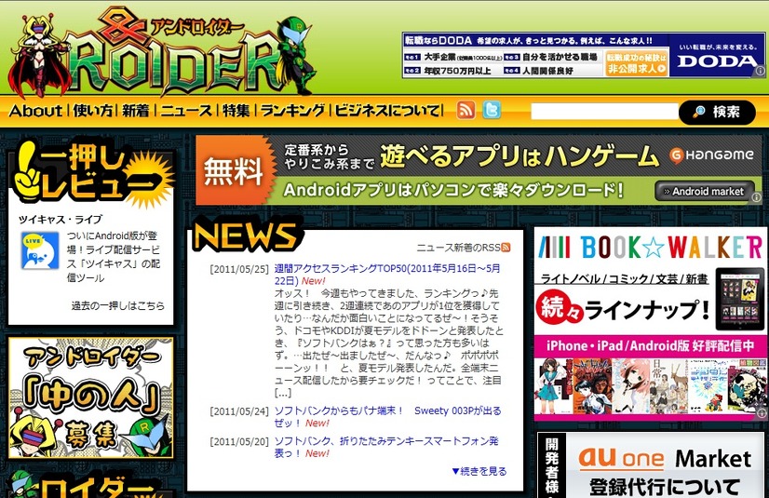Click the ついにAndroid版が登場 review description

click(114, 257)
